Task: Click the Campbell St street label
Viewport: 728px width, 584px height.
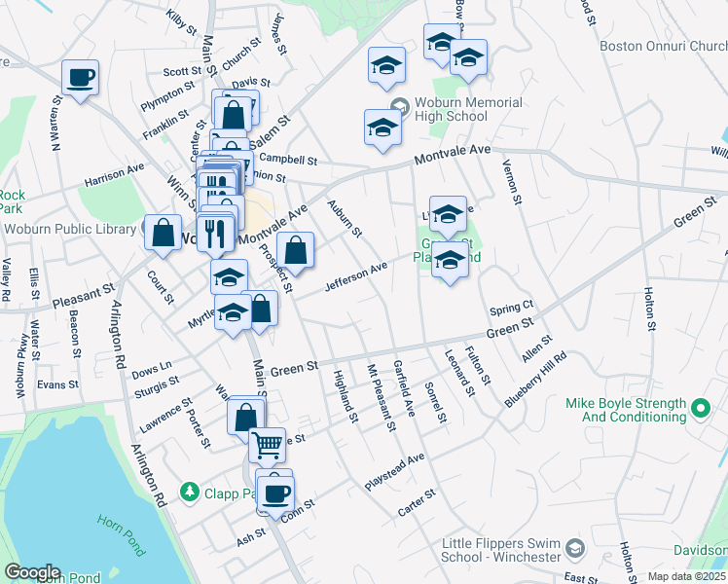Action: click(288, 159)
